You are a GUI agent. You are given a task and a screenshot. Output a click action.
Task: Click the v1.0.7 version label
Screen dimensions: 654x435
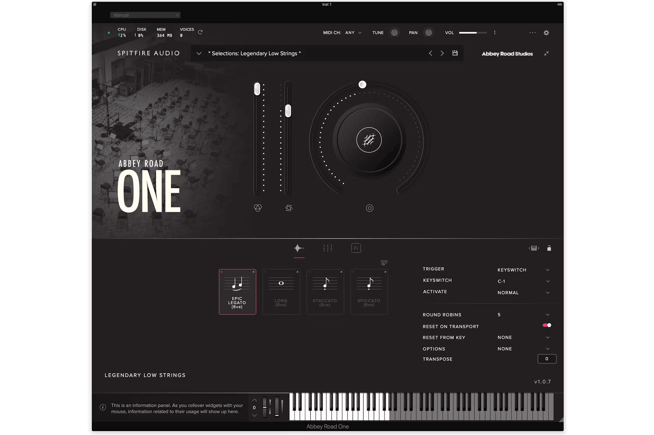(x=542, y=381)
